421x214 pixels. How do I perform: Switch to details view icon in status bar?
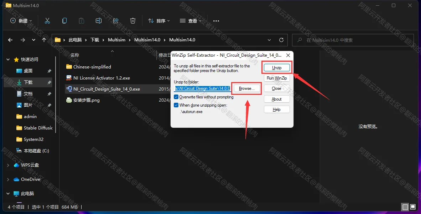(x=405, y=207)
